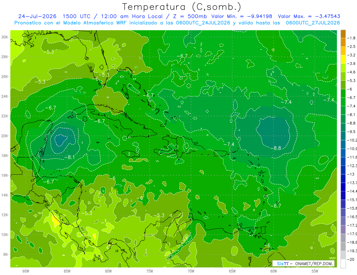
Task: Click the 'Temperatura (C,somb.)' chart title
Action: click(181, 7)
